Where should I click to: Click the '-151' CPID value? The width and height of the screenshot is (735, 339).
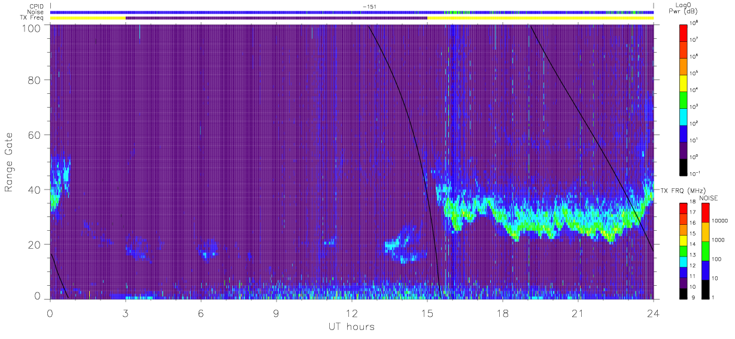tap(369, 7)
